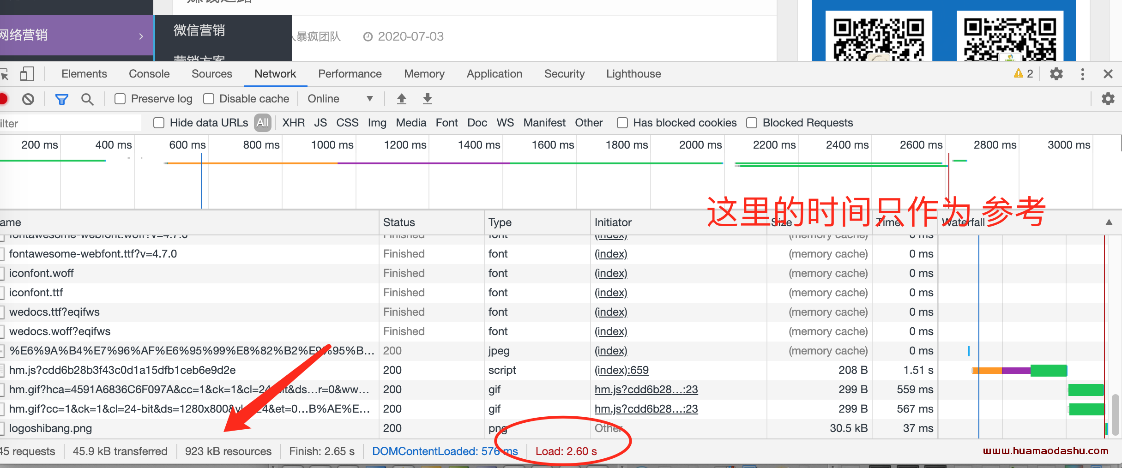The width and height of the screenshot is (1122, 468).
Task: Click the hm.js waterfall timing bar
Action: tap(1019, 370)
